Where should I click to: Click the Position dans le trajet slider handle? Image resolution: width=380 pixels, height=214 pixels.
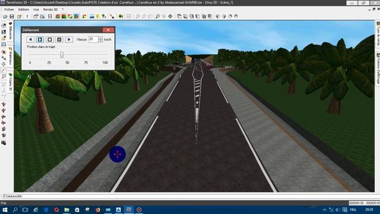(62, 55)
